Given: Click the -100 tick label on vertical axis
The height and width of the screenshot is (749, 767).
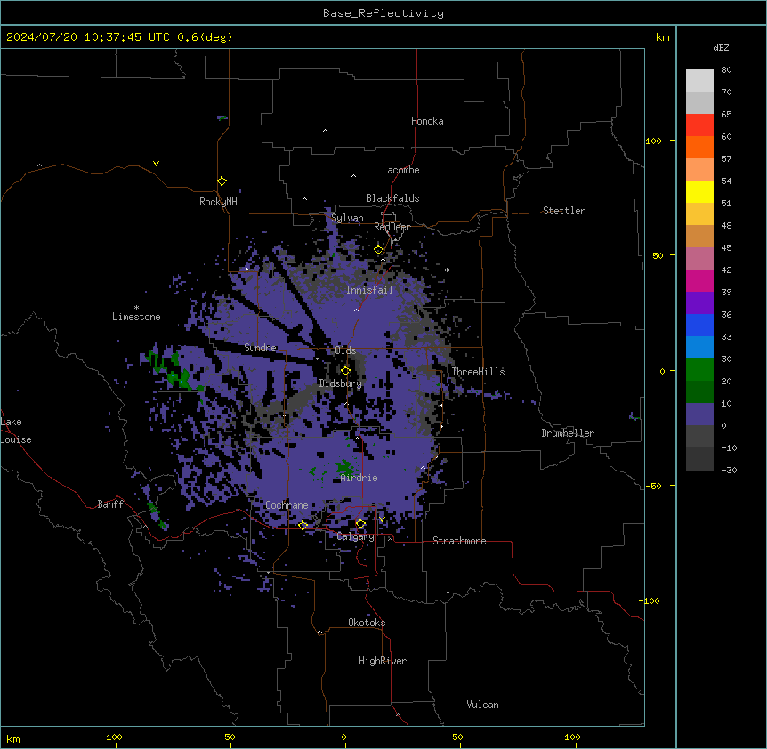Looking at the screenshot, I should [x=650, y=600].
